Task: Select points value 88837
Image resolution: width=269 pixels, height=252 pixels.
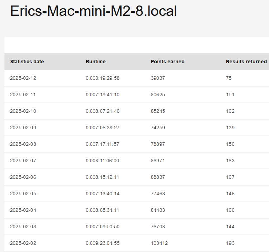Action: point(158,177)
